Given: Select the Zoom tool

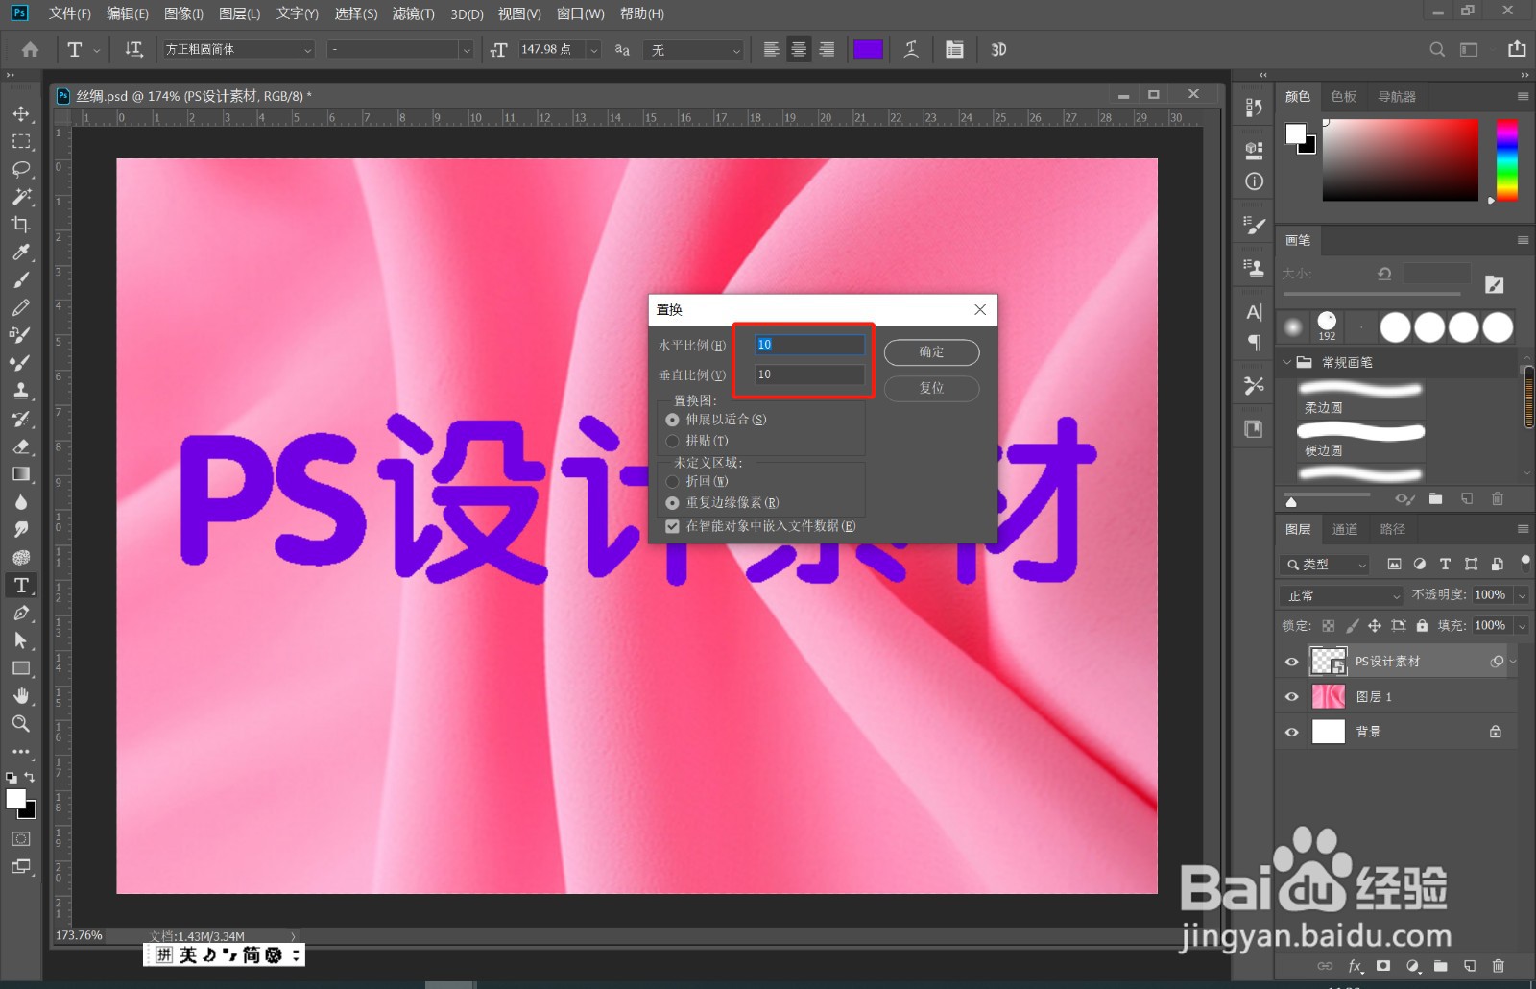Looking at the screenshot, I should [x=21, y=723].
